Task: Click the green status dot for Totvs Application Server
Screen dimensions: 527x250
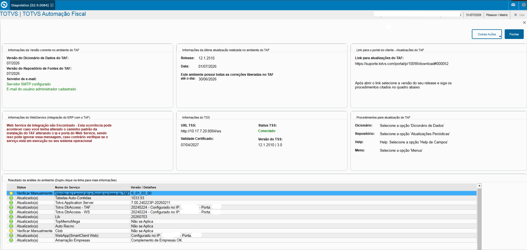Action: pyautogui.click(x=11, y=203)
